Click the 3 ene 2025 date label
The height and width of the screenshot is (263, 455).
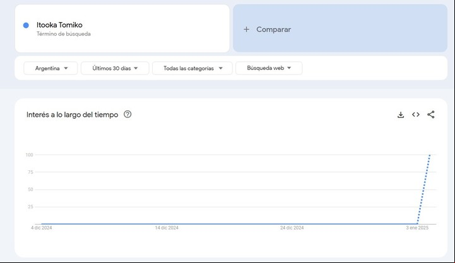click(417, 228)
